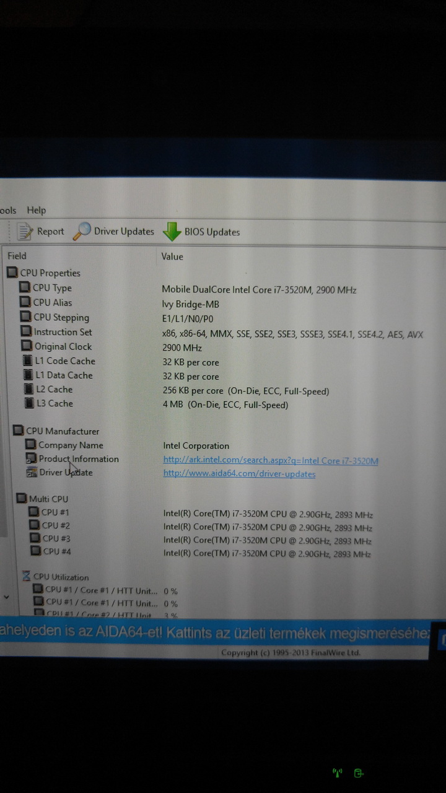Image resolution: width=446 pixels, height=793 pixels.
Task: Click the Original Clock row icon
Action: click(x=27, y=346)
